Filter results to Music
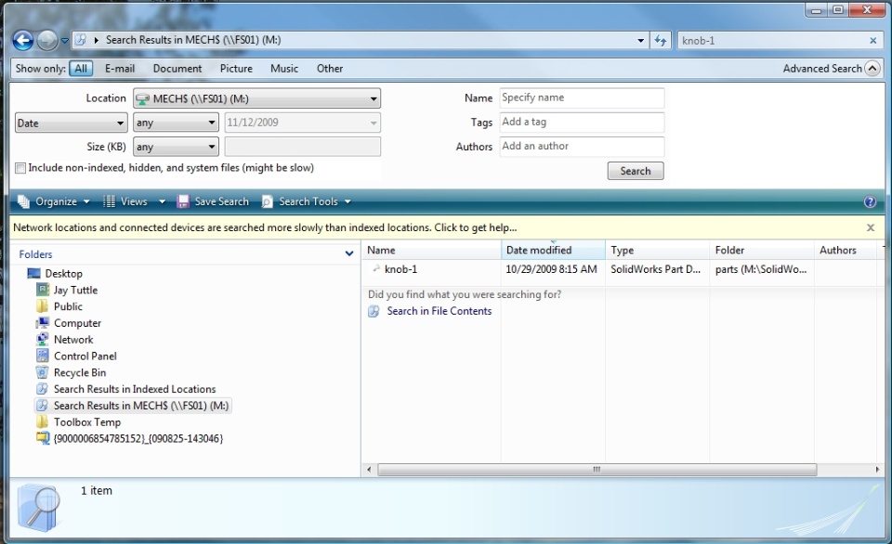 pyautogui.click(x=284, y=68)
